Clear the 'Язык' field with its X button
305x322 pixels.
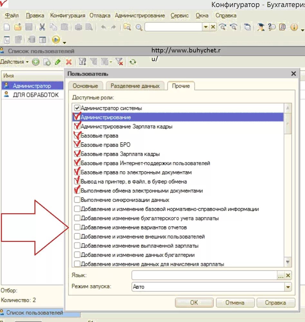click(x=288, y=275)
